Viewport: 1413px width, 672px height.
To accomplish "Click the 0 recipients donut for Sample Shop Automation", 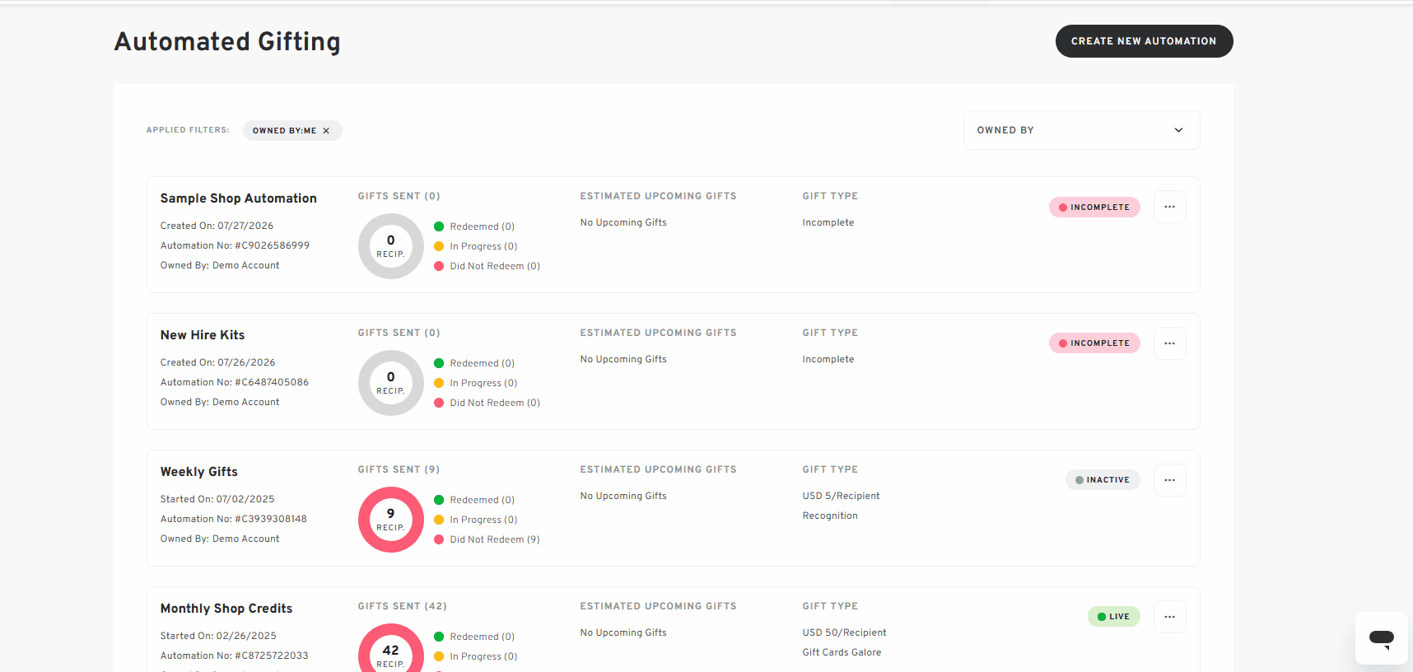I will [x=391, y=246].
